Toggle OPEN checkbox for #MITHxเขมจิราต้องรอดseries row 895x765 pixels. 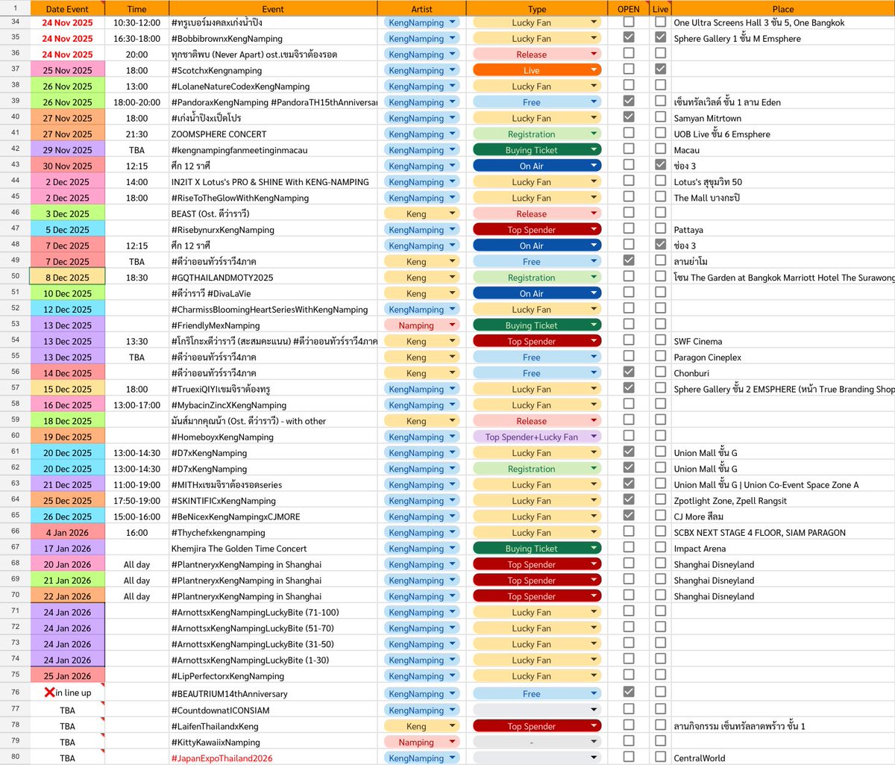point(629,484)
